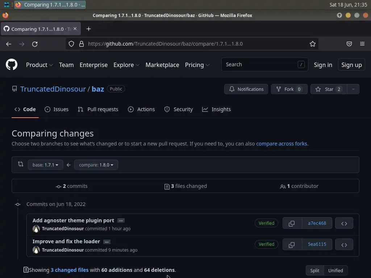Click the GitHub Octocat logo

tap(12, 64)
